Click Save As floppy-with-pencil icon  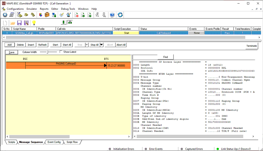tap(26, 23)
